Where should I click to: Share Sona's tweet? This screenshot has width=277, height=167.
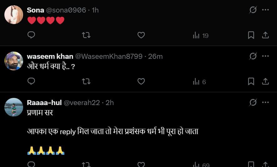(x=265, y=35)
